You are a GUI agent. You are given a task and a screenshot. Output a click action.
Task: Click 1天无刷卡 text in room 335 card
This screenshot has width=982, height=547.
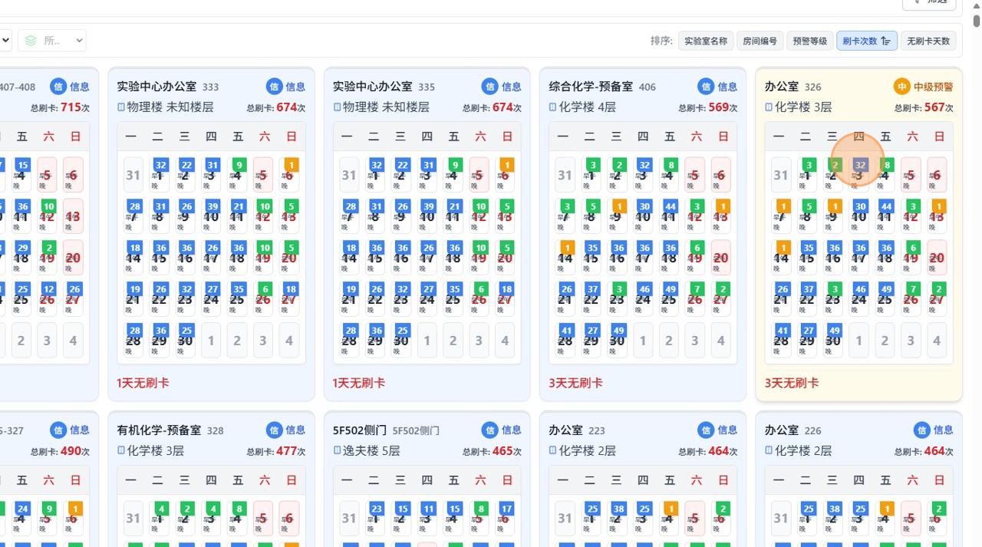tap(359, 383)
